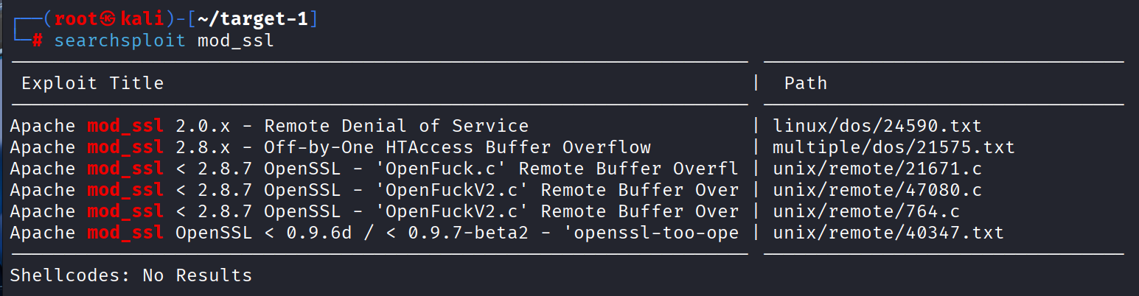
Task: Click the searchsploit command word
Action: pyautogui.click(x=119, y=40)
